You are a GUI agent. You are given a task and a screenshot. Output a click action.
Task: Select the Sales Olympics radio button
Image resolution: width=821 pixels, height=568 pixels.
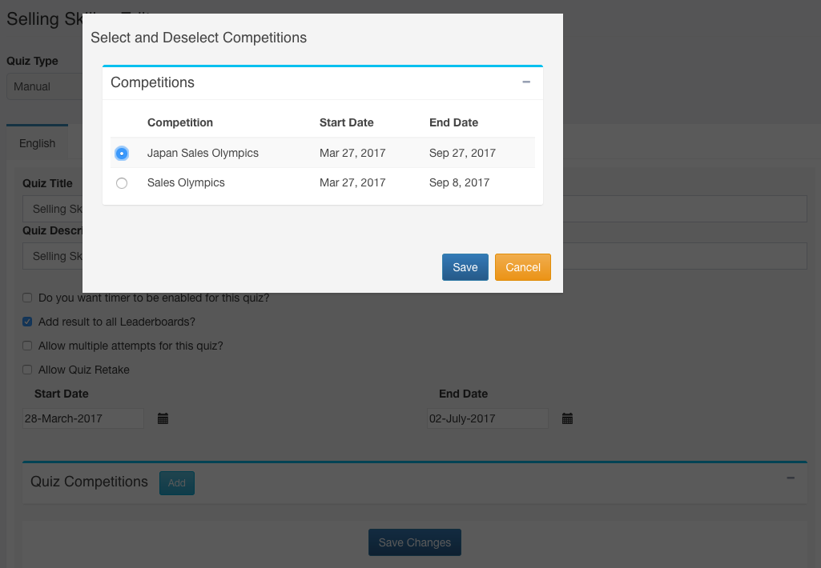(x=122, y=183)
